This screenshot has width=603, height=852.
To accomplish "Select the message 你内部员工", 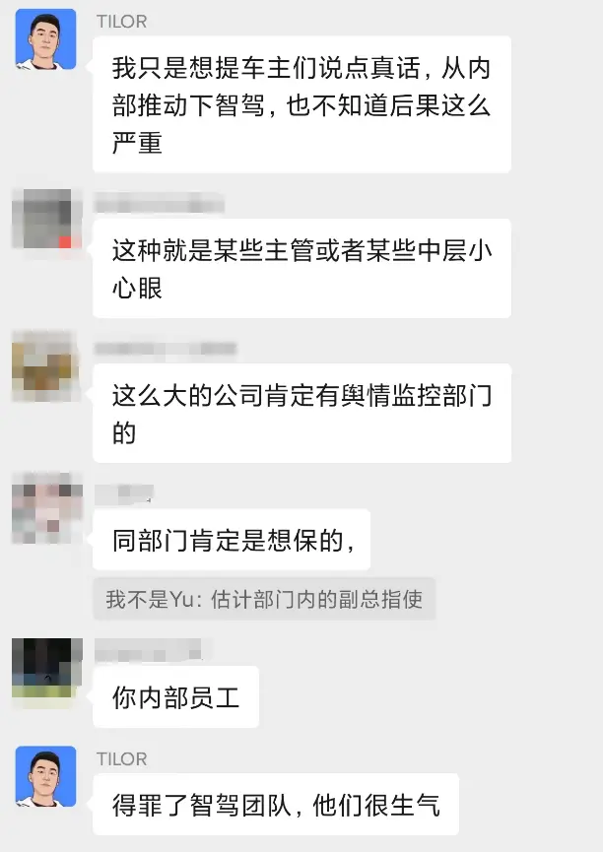I will tap(175, 697).
